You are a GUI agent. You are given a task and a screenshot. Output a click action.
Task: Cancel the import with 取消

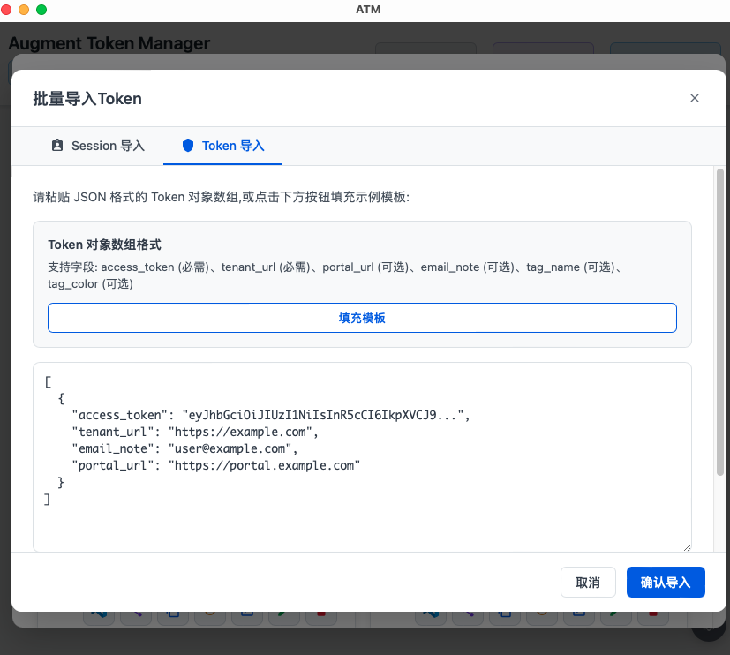click(588, 583)
